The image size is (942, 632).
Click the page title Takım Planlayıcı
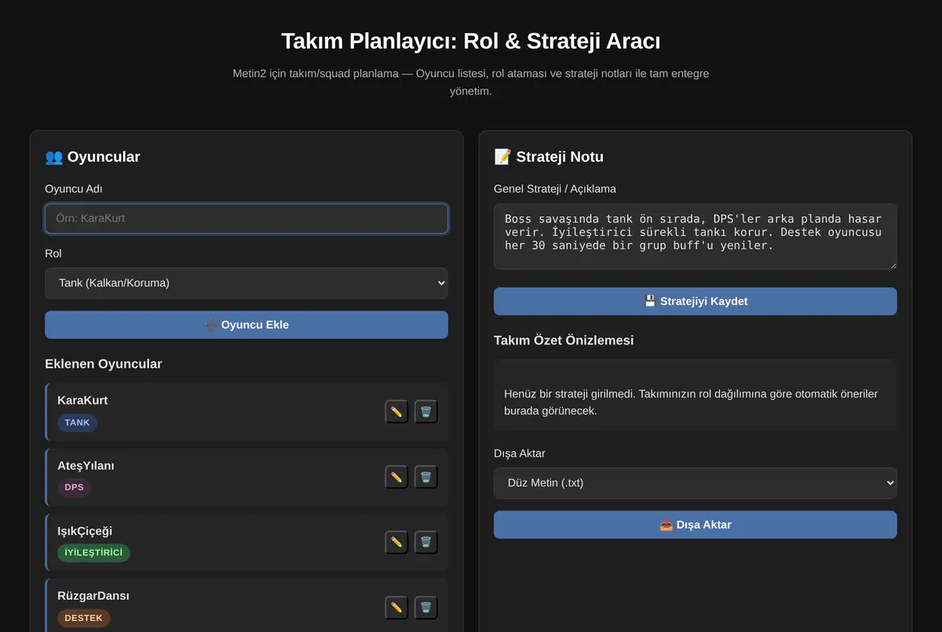coord(471,41)
